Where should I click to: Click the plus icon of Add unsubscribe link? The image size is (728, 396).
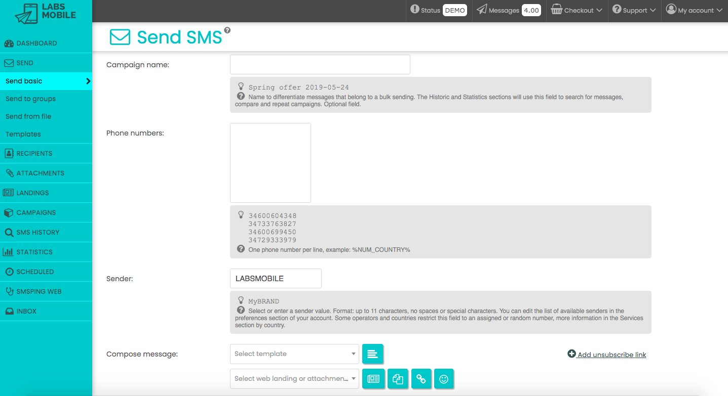[571, 354]
